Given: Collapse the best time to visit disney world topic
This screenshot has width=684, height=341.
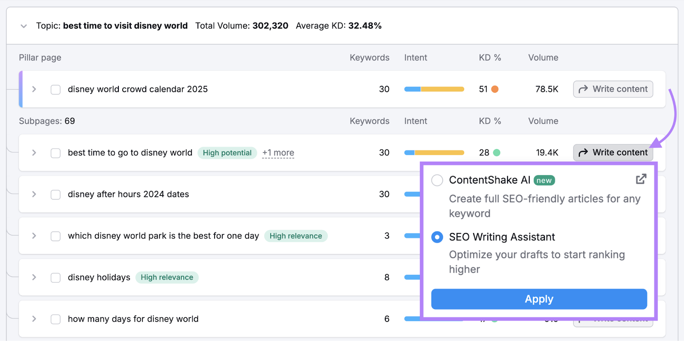Looking at the screenshot, I should click(x=24, y=26).
